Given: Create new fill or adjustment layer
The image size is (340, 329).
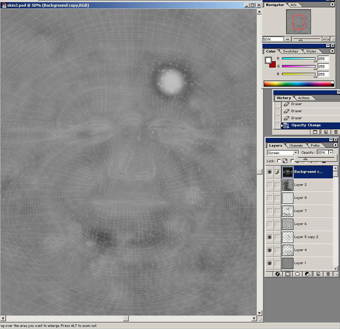Looking at the screenshot, I should coord(307,274).
